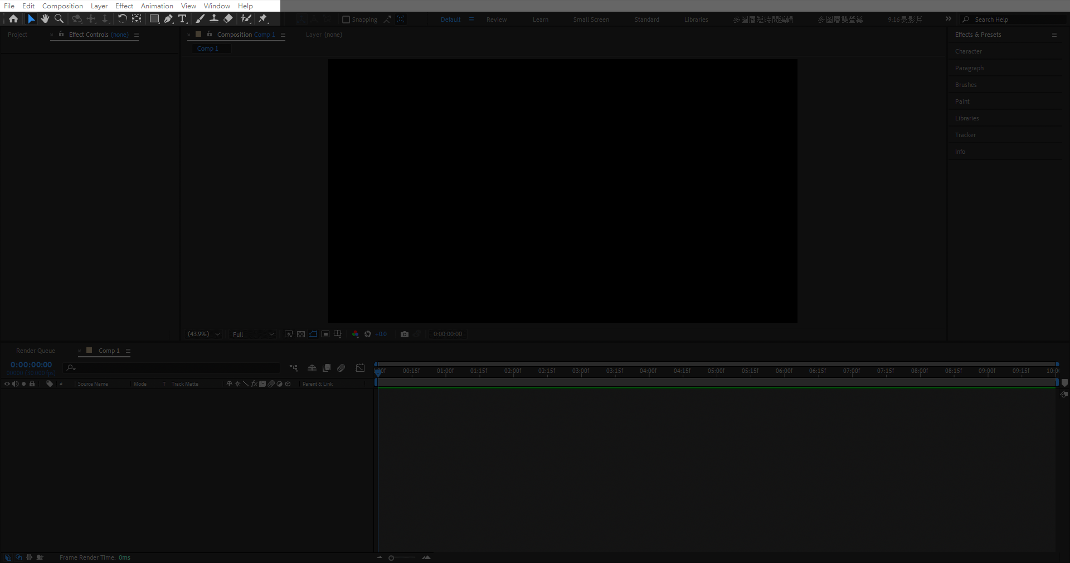The height and width of the screenshot is (563, 1070).
Task: Expand the workspace overflow chevron
Action: (x=949, y=19)
